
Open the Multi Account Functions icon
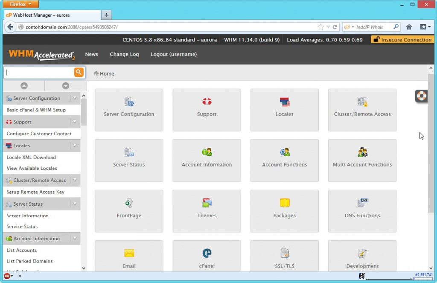[362, 152]
